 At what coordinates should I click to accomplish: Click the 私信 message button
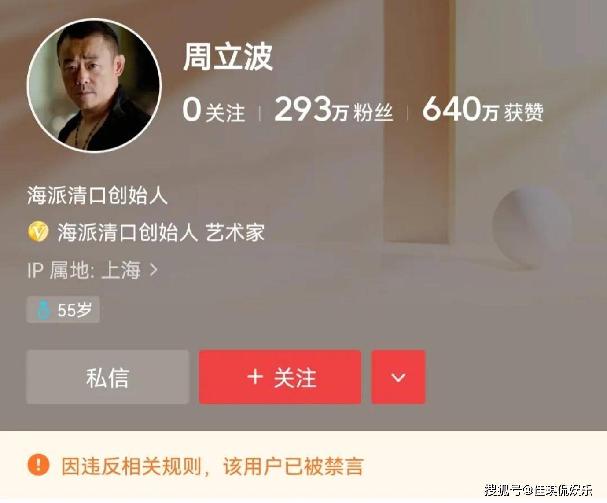(108, 377)
